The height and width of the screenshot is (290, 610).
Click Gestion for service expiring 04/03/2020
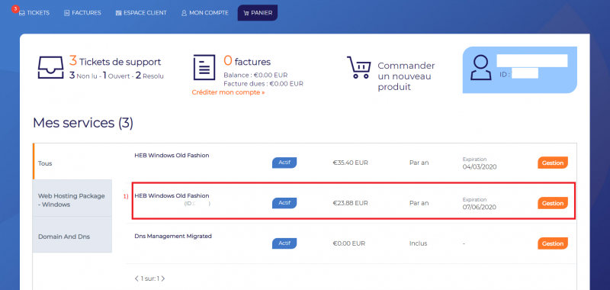[553, 163]
